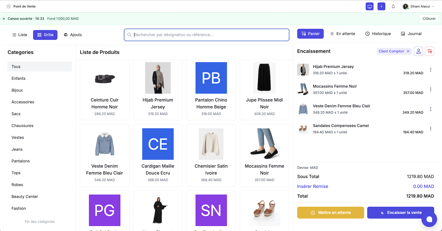Add Pantalon Chino Homme Beige product
Screen dimensions: 442x231
211,90
